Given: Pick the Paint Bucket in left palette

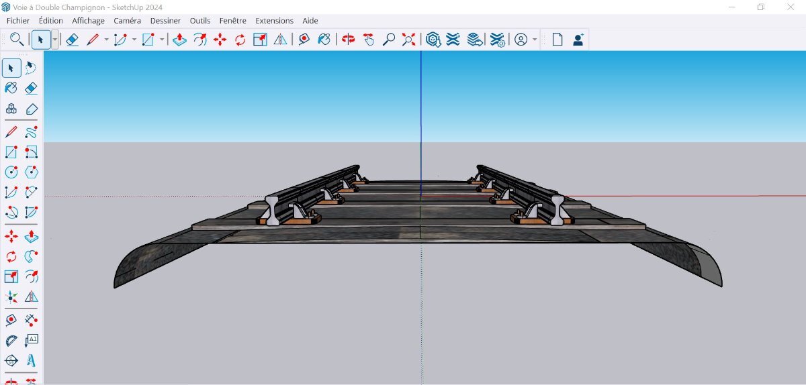Looking at the screenshot, I should click(x=11, y=89).
